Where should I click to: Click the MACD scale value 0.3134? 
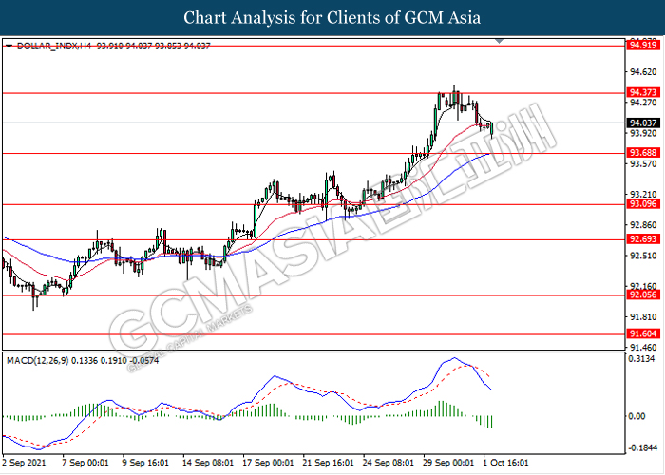coord(641,359)
